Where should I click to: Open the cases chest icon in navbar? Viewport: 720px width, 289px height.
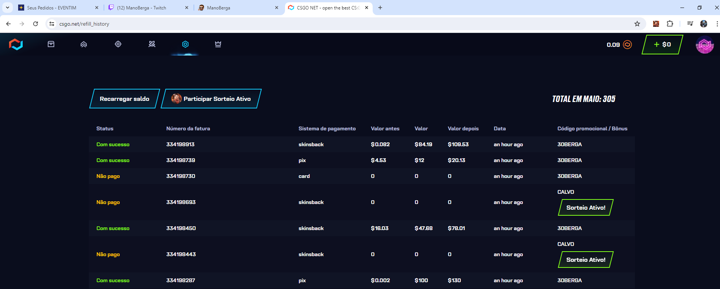[x=51, y=44]
